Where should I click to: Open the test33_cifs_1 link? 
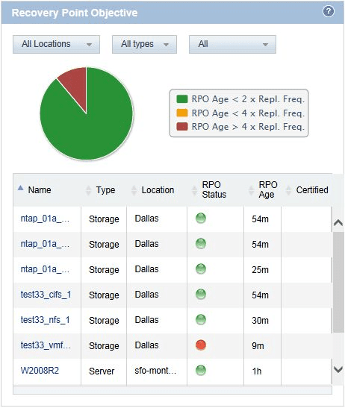46,295
